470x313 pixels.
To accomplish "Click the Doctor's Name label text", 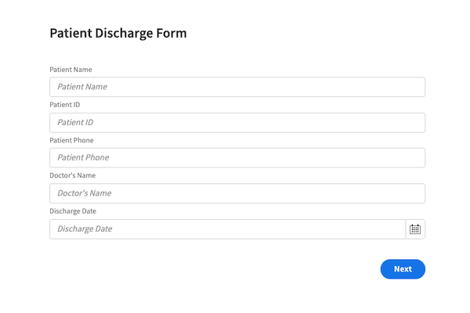I will pyautogui.click(x=73, y=175).
